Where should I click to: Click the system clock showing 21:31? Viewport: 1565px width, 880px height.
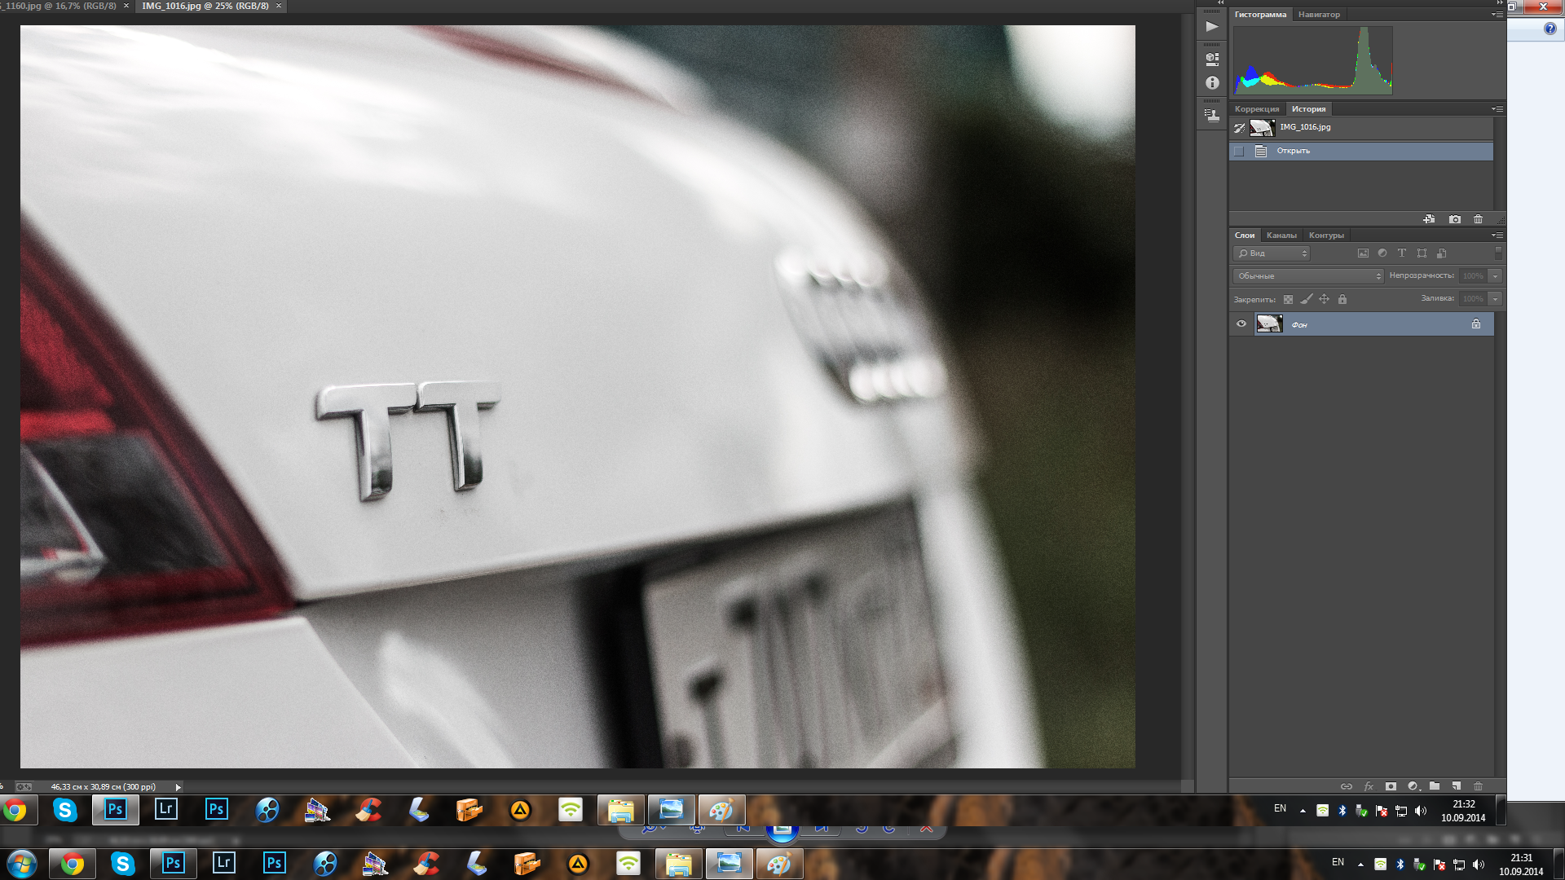tap(1521, 865)
